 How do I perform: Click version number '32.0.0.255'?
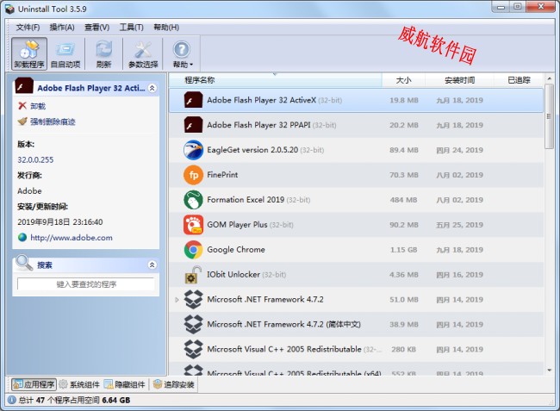(35, 160)
